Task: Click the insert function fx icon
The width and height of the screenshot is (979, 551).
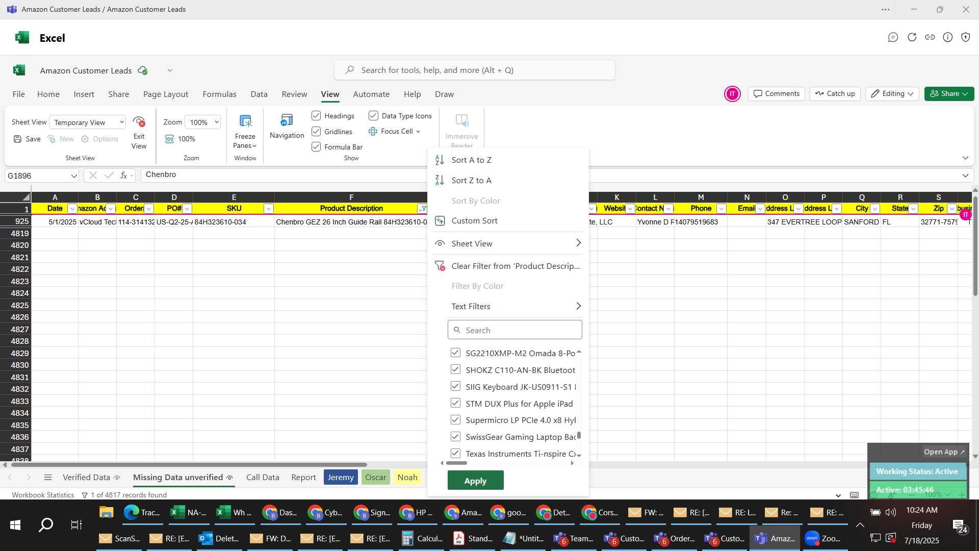Action: coord(123,175)
